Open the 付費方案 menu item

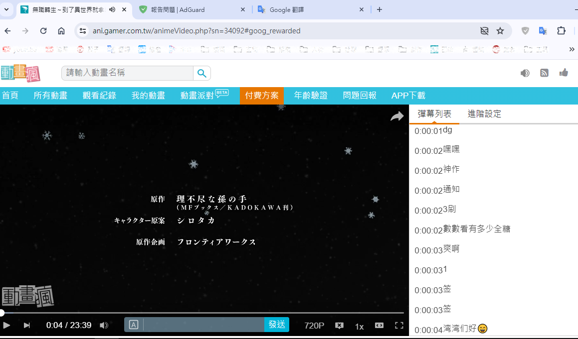(261, 95)
